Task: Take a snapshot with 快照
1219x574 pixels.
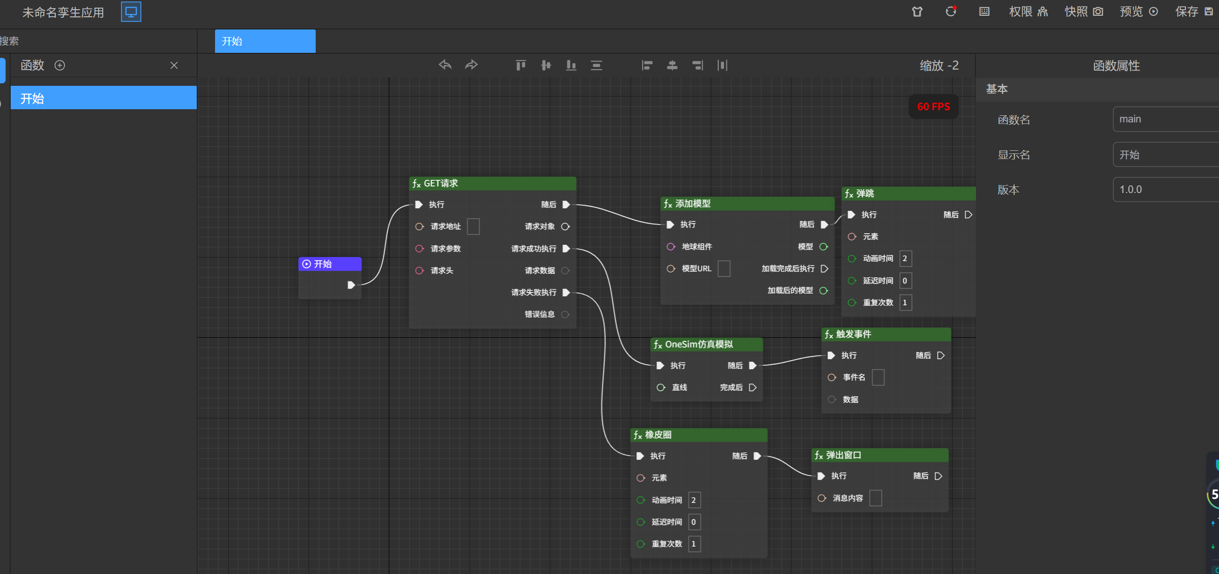Action: tap(1084, 12)
